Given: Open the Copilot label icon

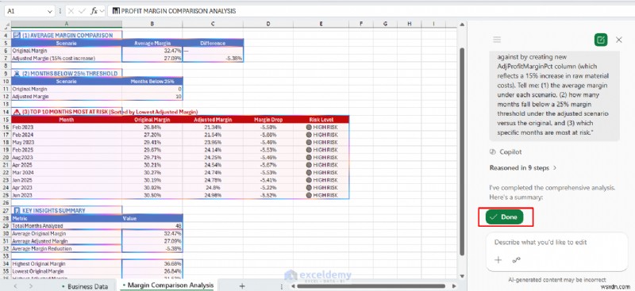Looking at the screenshot, I should [493, 151].
